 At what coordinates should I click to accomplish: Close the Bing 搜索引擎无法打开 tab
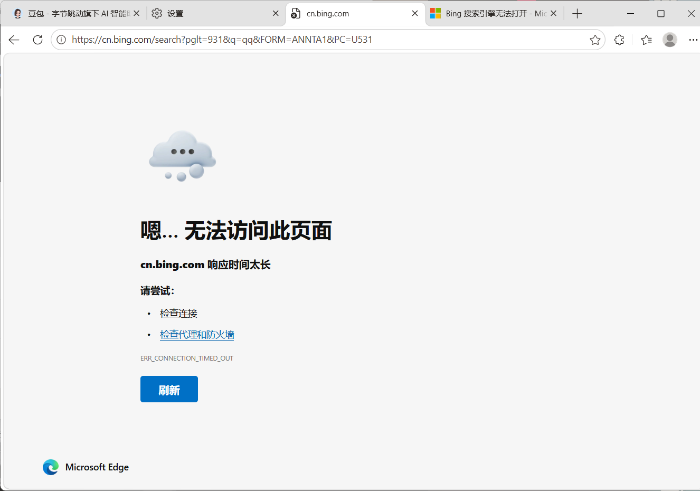tap(554, 14)
